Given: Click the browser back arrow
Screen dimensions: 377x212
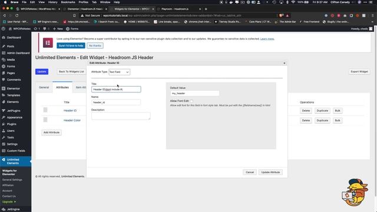Looking at the screenshot, I should point(4,15).
